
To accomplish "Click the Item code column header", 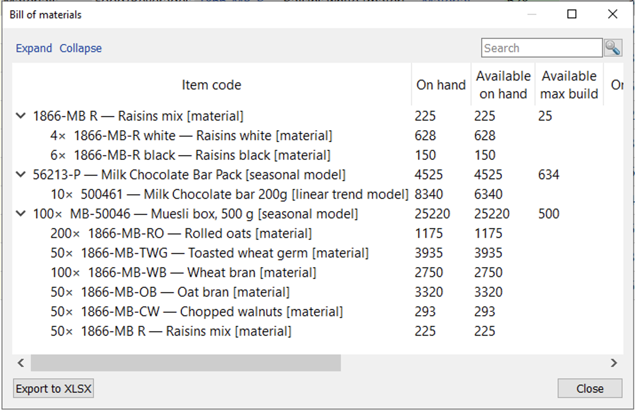I will (x=211, y=85).
